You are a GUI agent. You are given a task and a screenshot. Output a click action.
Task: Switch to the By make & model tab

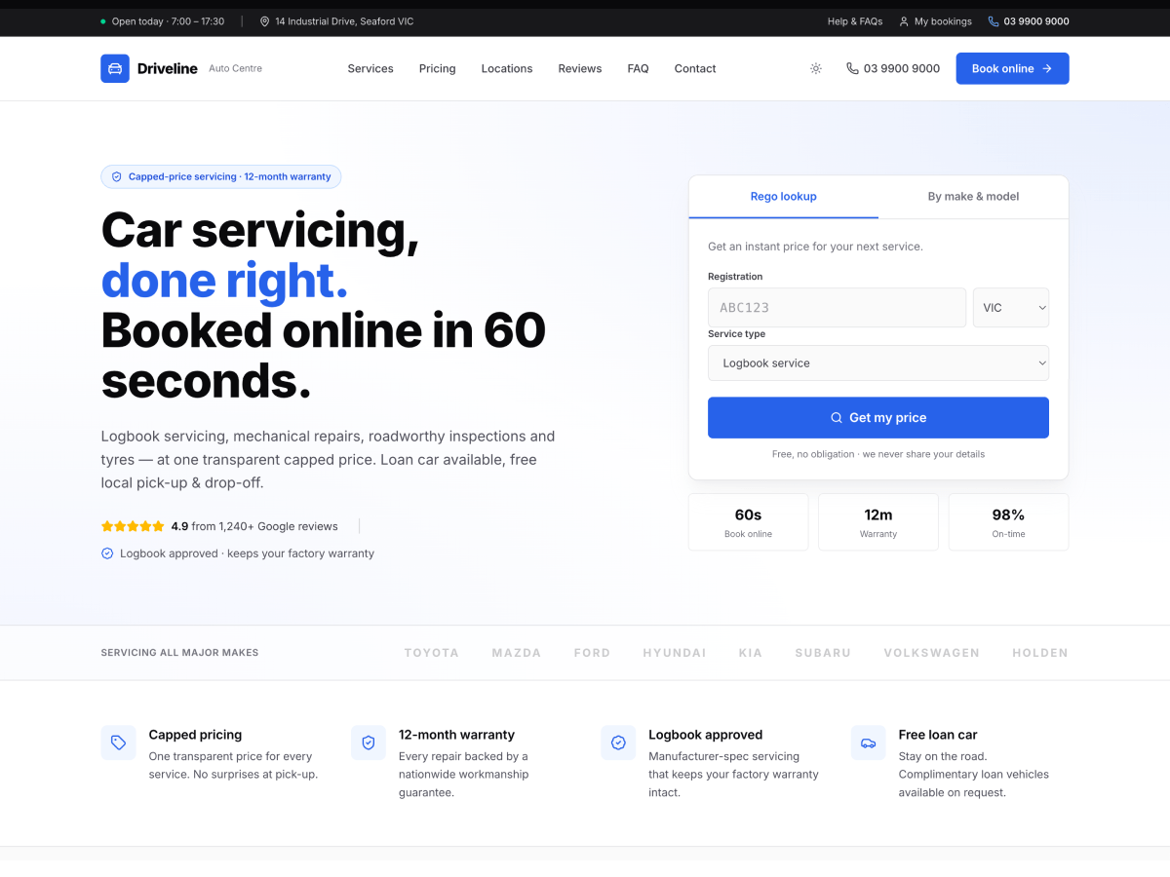pos(973,196)
